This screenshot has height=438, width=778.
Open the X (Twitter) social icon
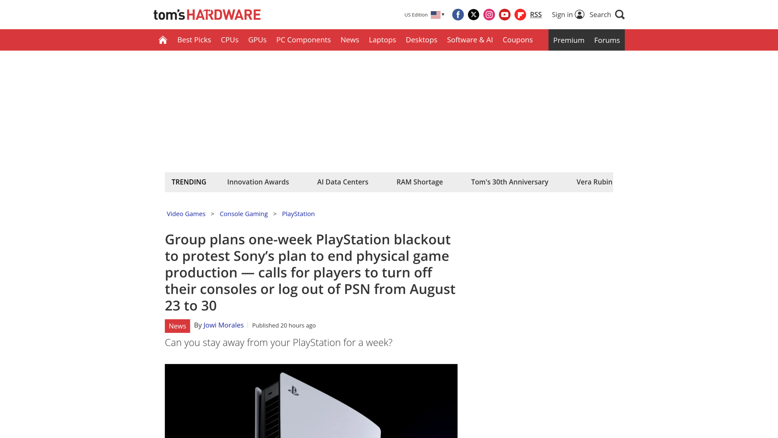[473, 15]
